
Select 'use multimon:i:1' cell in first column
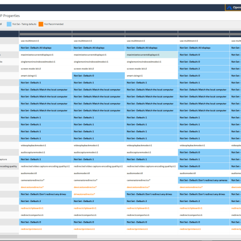45,41
